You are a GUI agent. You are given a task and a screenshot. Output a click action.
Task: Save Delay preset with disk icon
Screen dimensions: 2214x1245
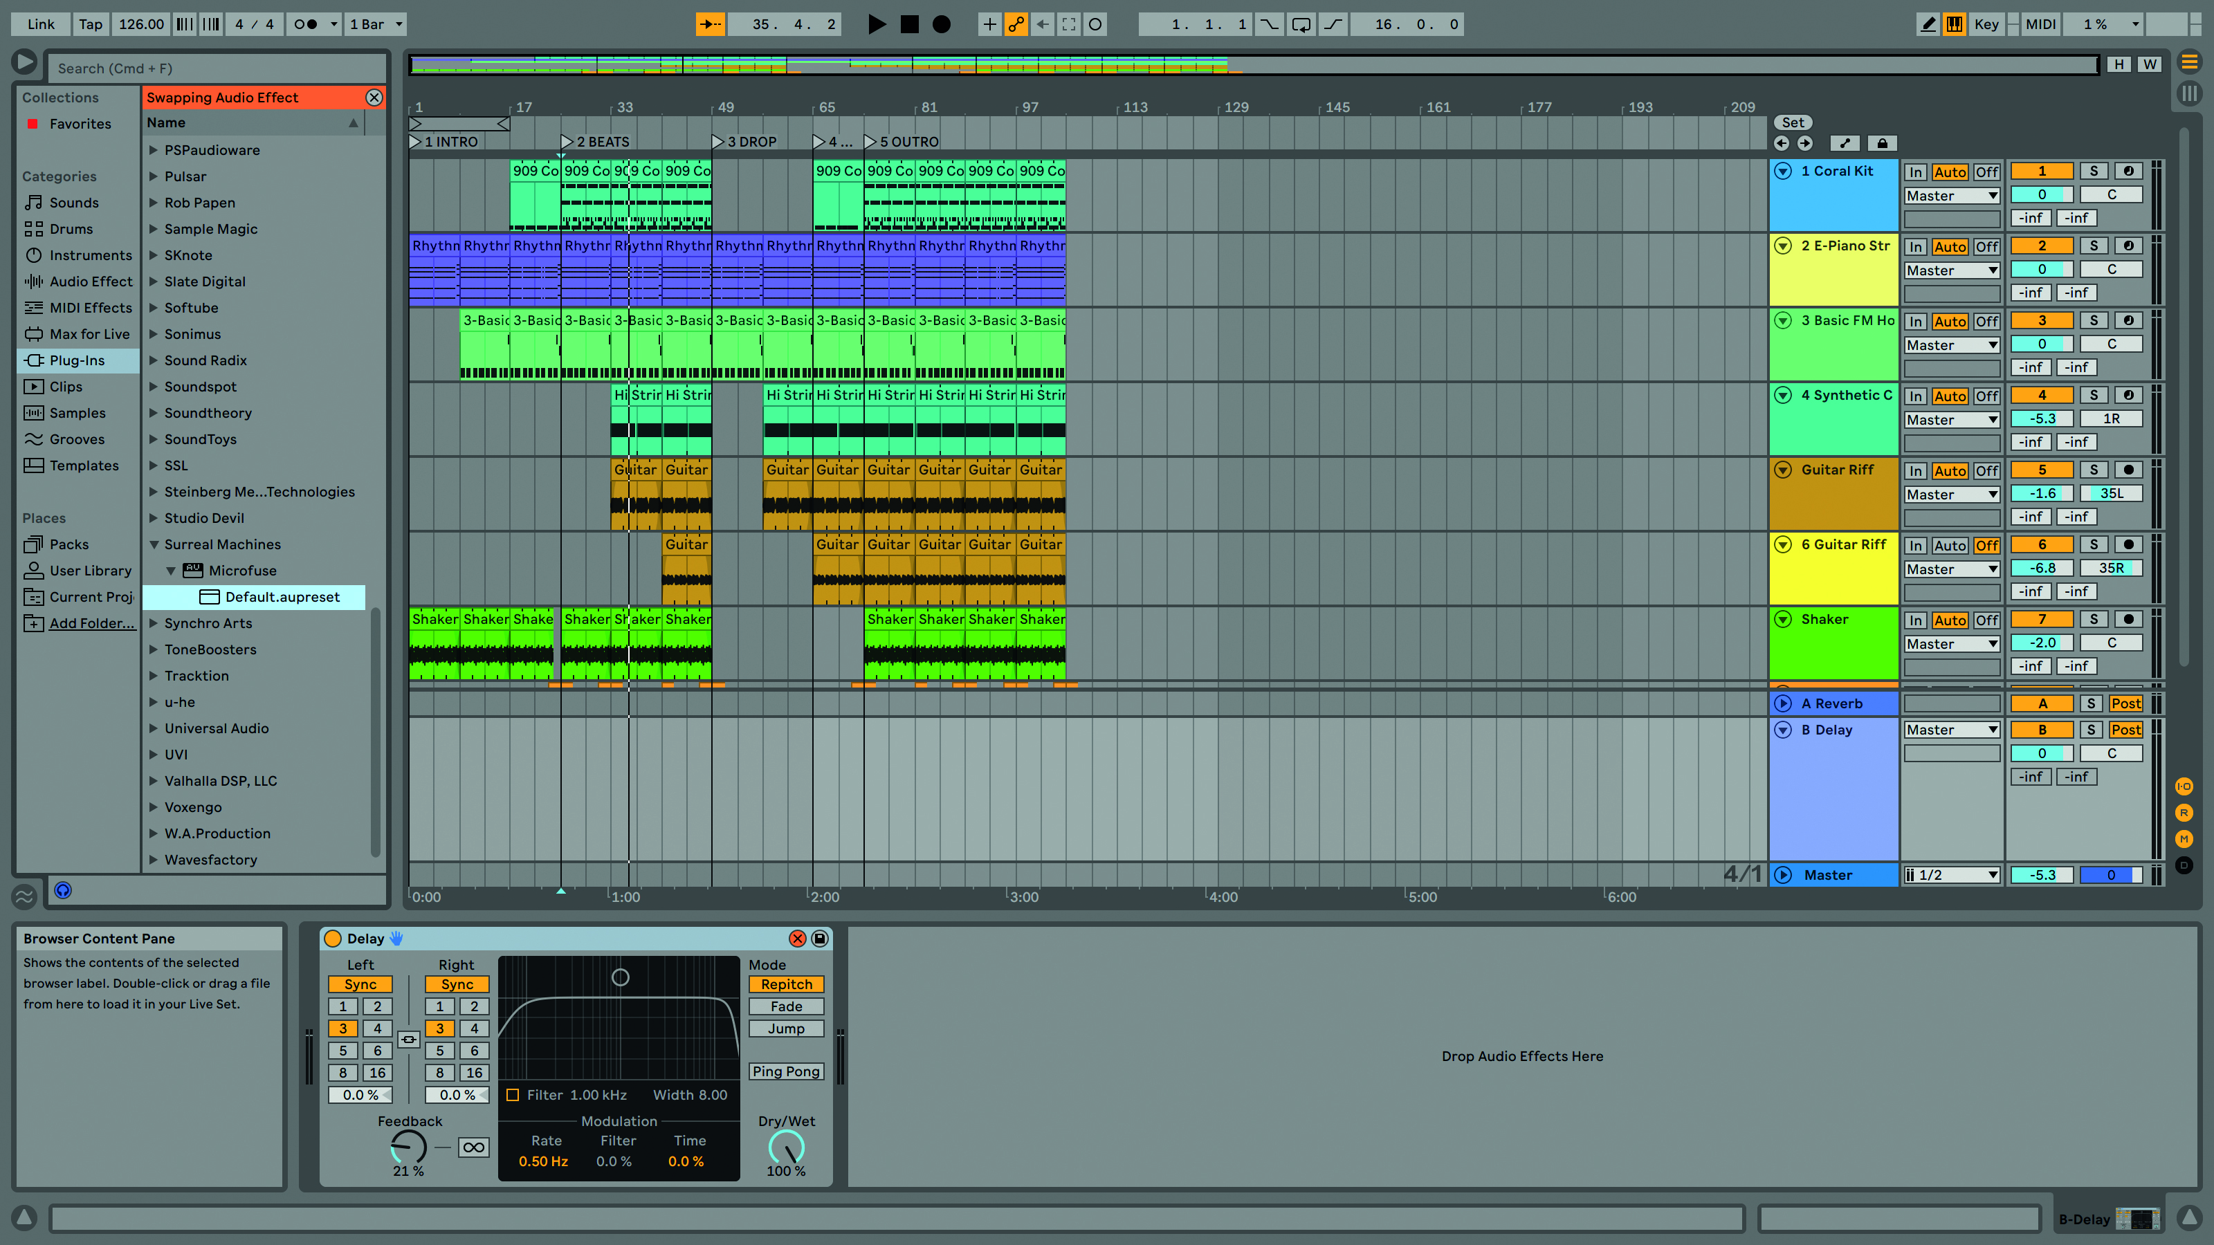pos(820,939)
